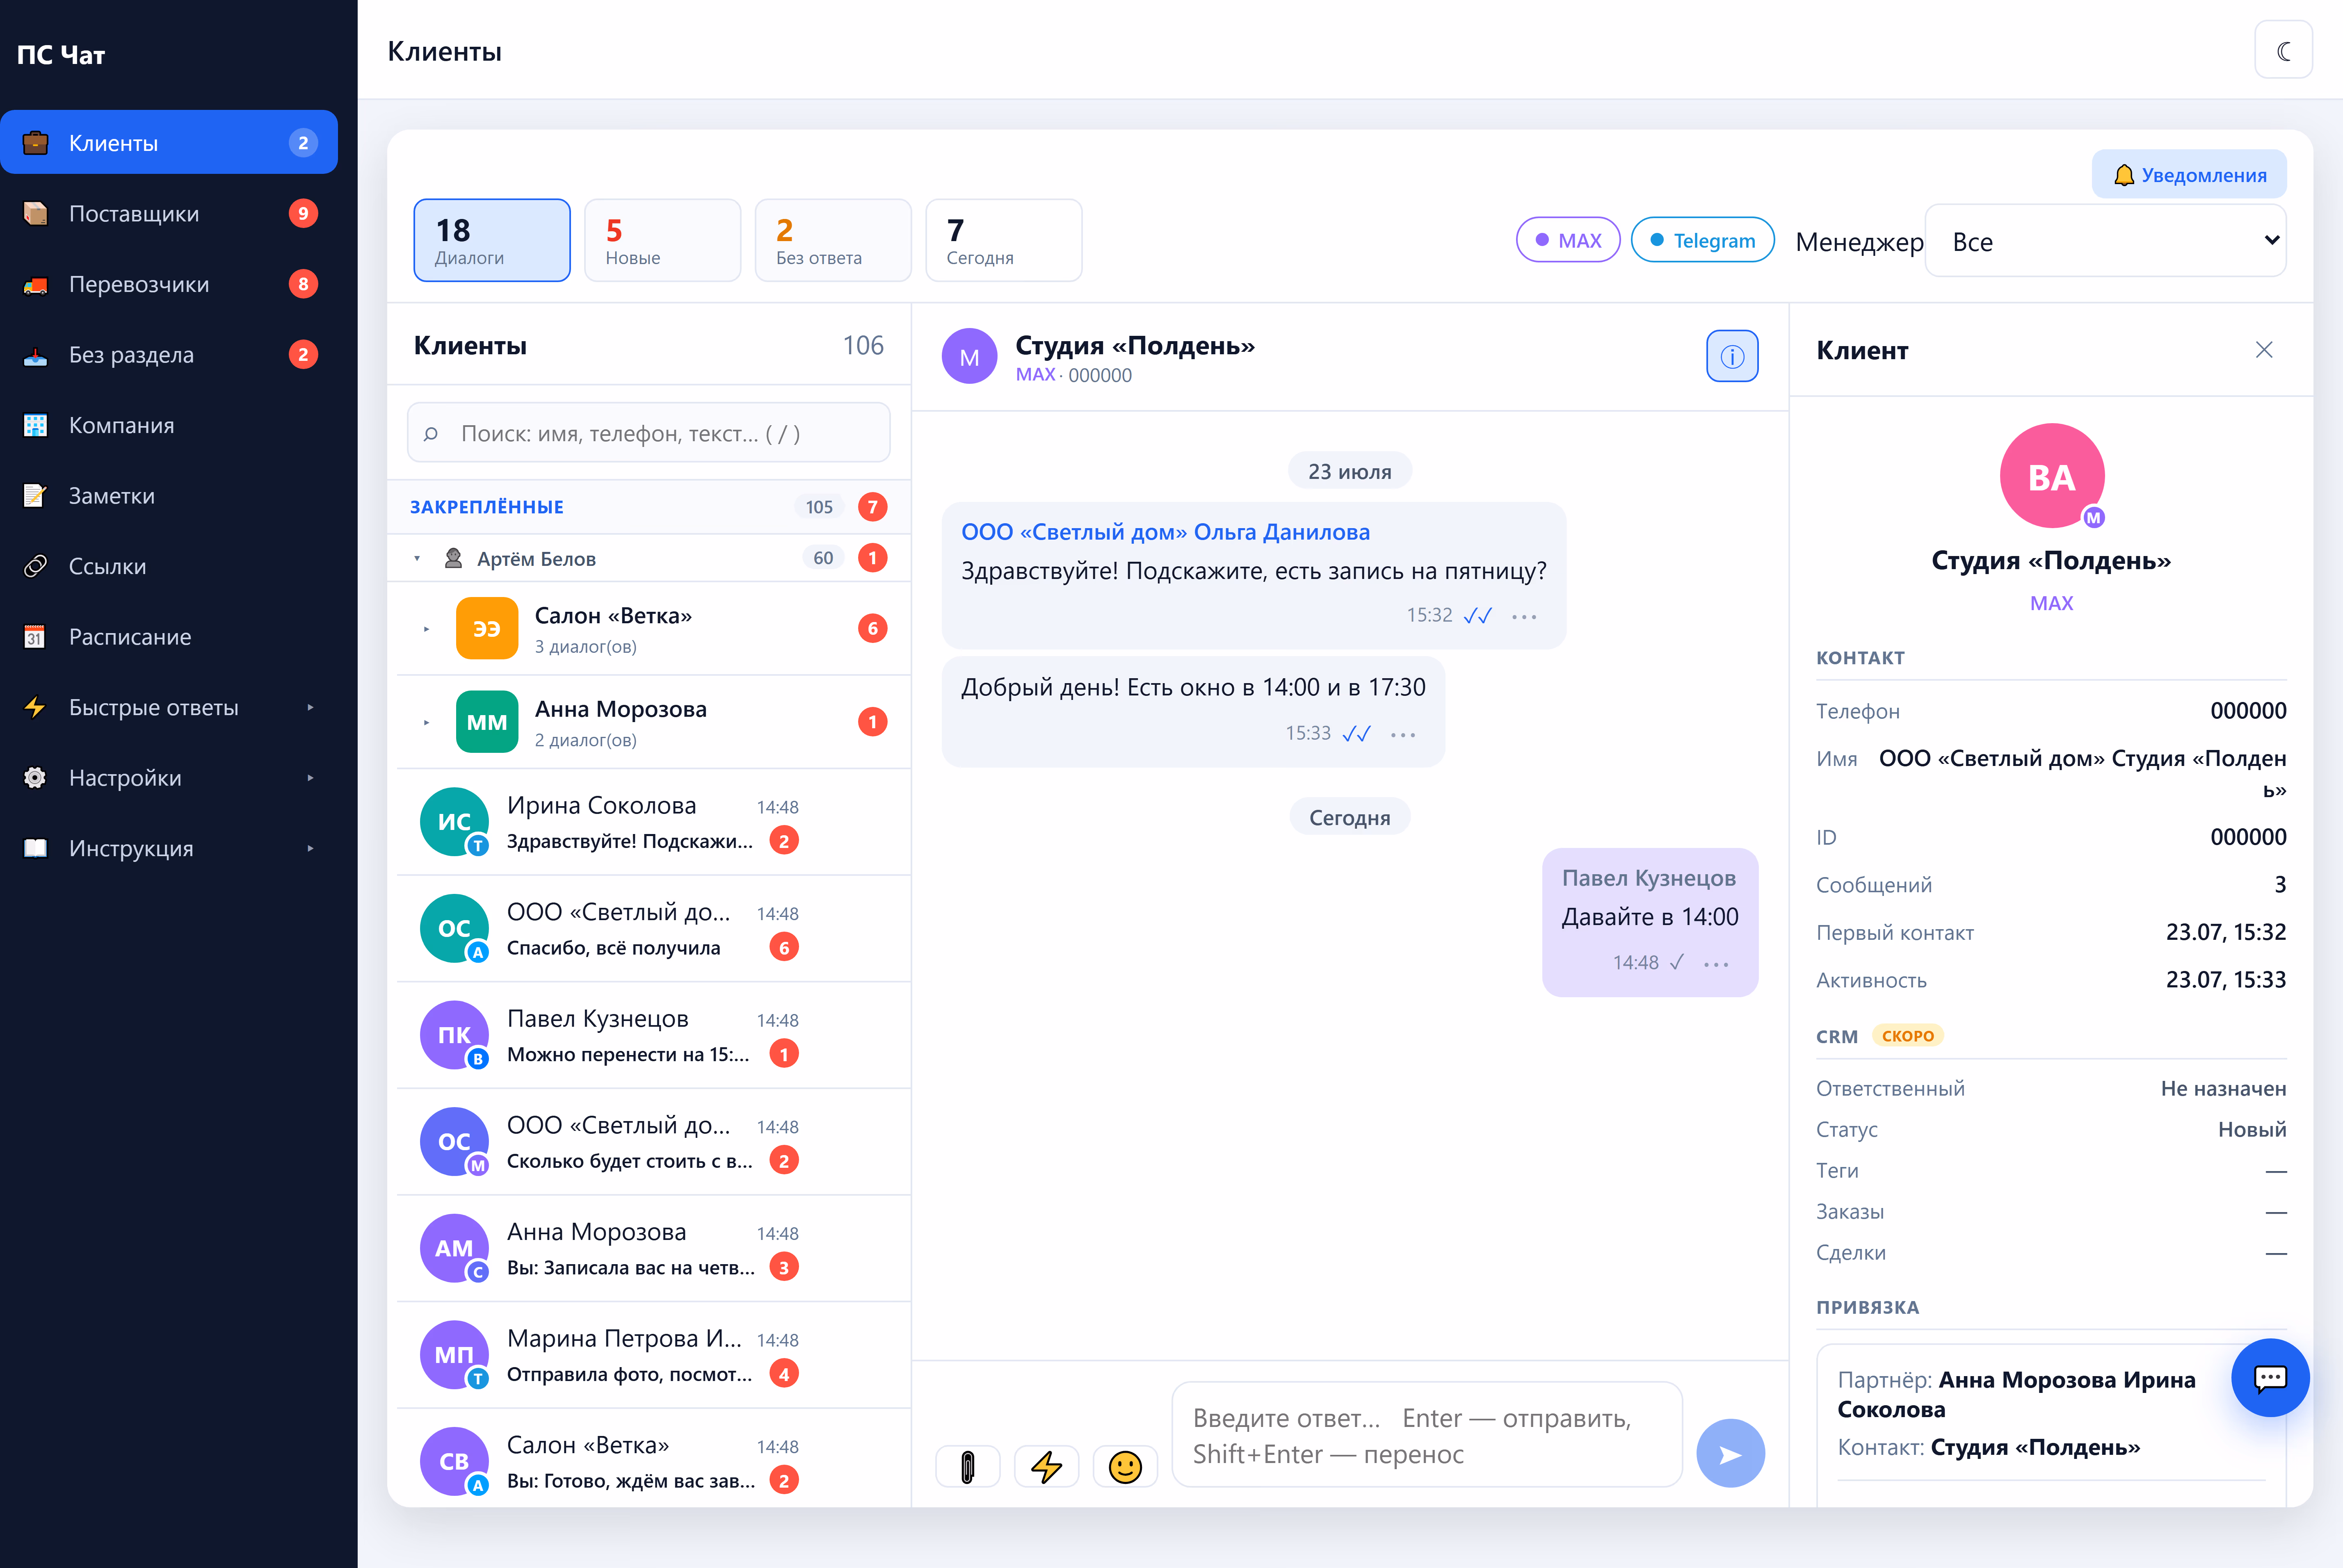
Task: Click the Настройки gear icon
Action: [x=35, y=778]
